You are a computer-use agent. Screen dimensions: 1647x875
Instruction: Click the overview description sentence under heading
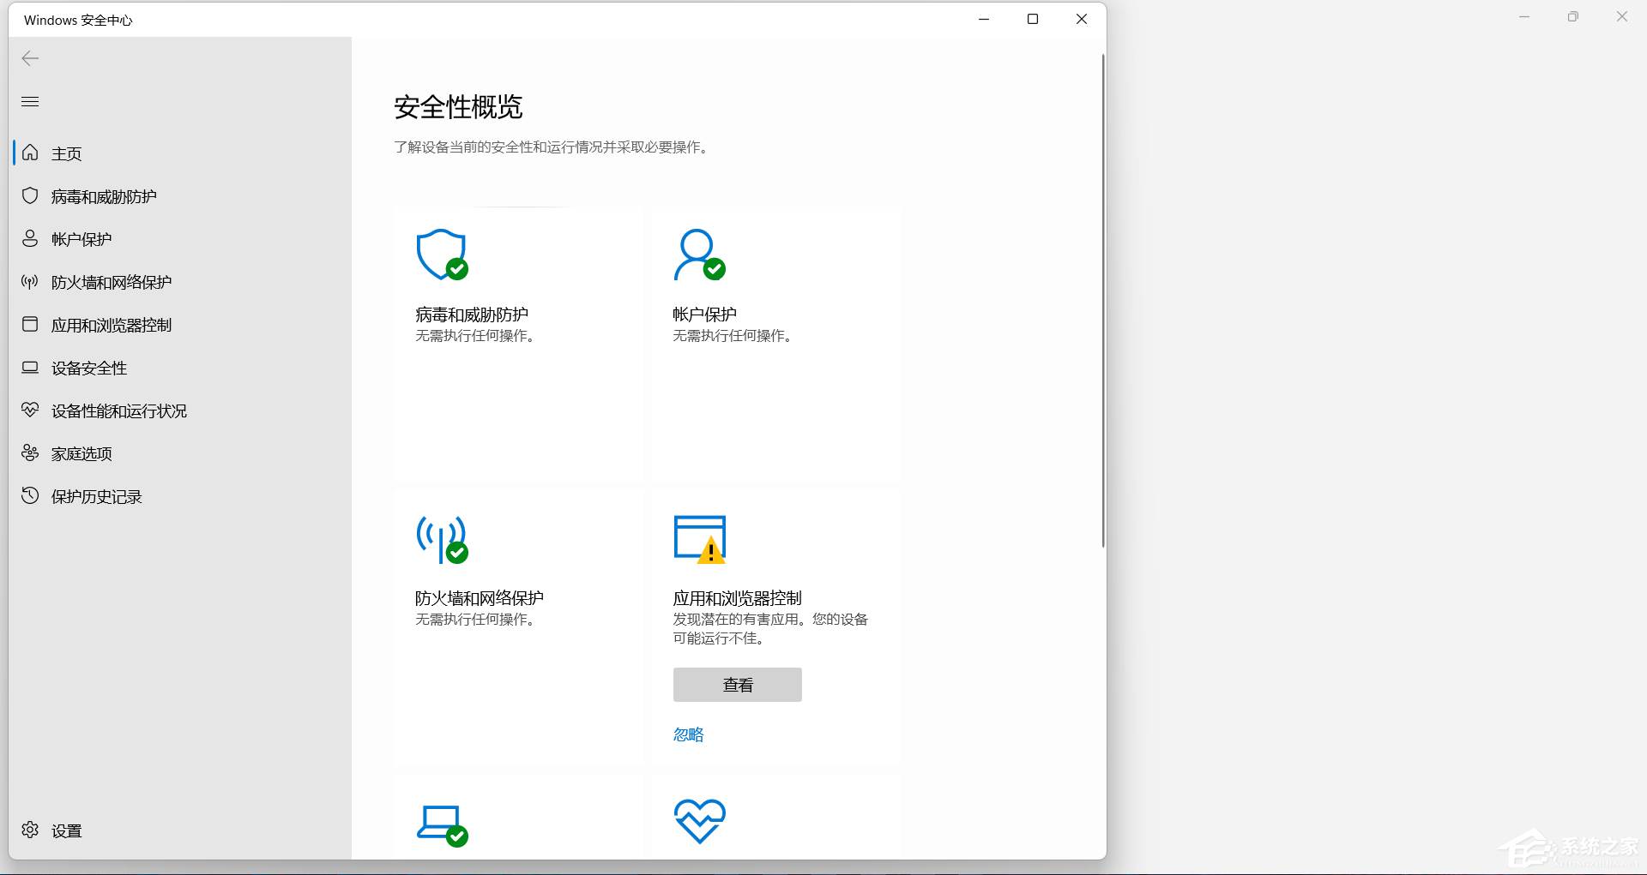click(x=552, y=147)
